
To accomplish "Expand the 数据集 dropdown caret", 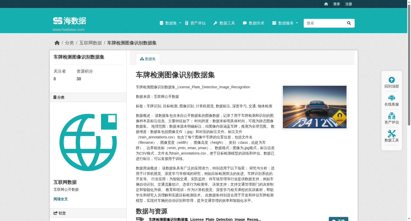I will [180, 23].
